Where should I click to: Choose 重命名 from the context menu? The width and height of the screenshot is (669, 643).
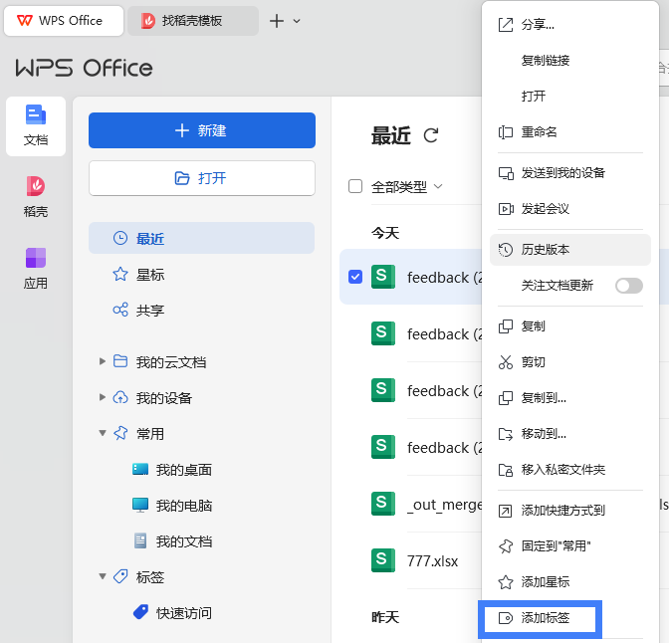tap(570, 132)
